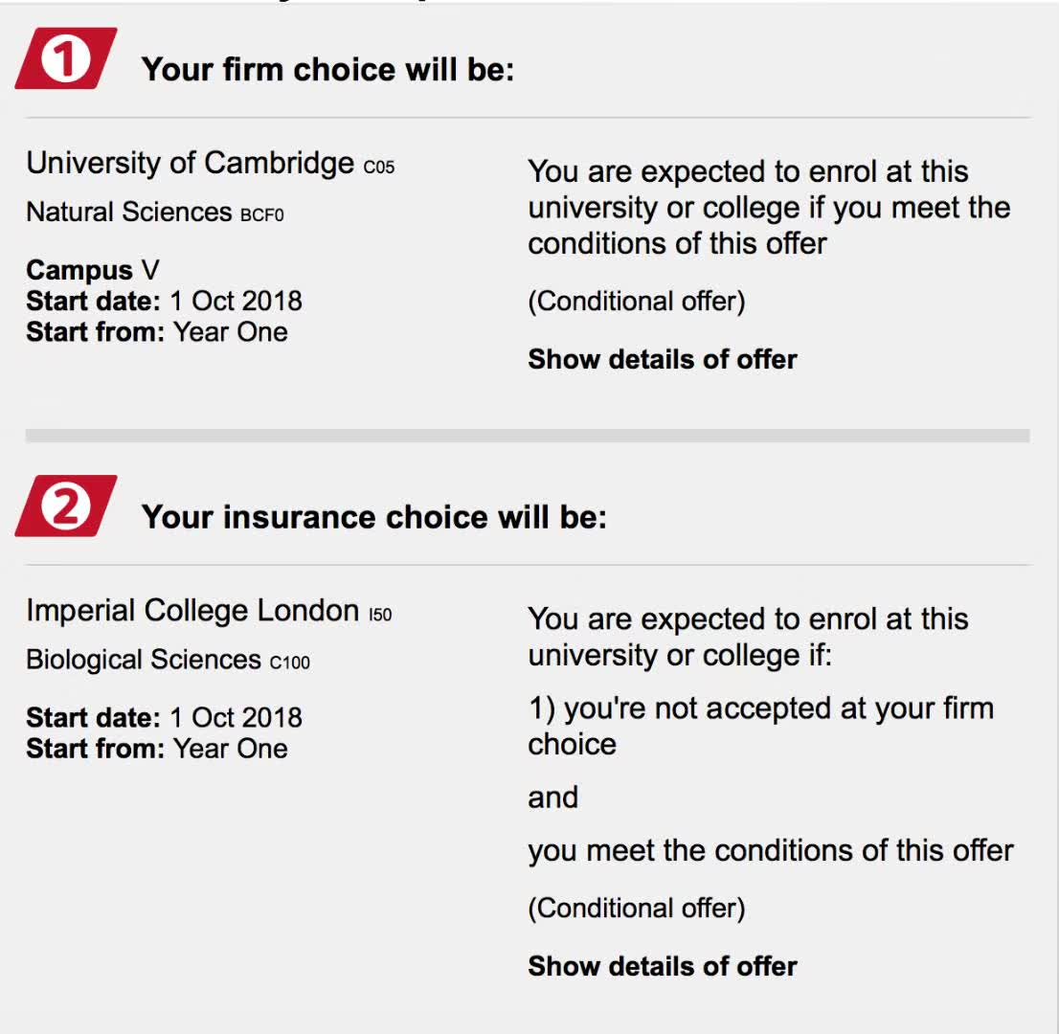Select the University of Cambridge name
This screenshot has width=1059, height=1034.
click(190, 164)
